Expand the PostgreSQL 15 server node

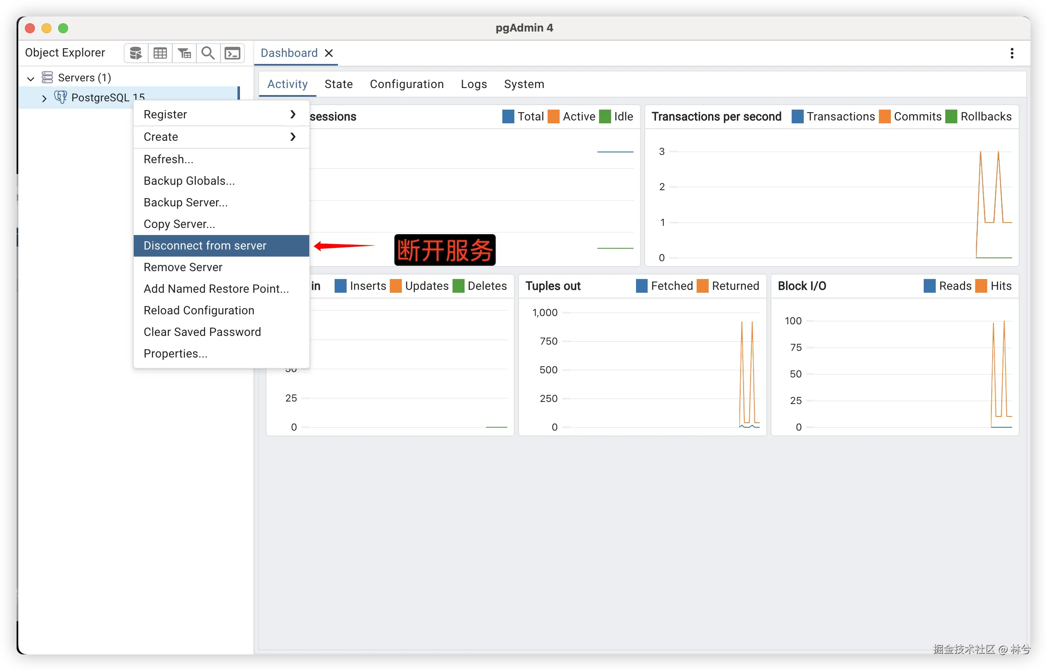pyautogui.click(x=44, y=98)
